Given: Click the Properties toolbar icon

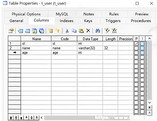Looking at the screenshot, I should tap(11, 31).
